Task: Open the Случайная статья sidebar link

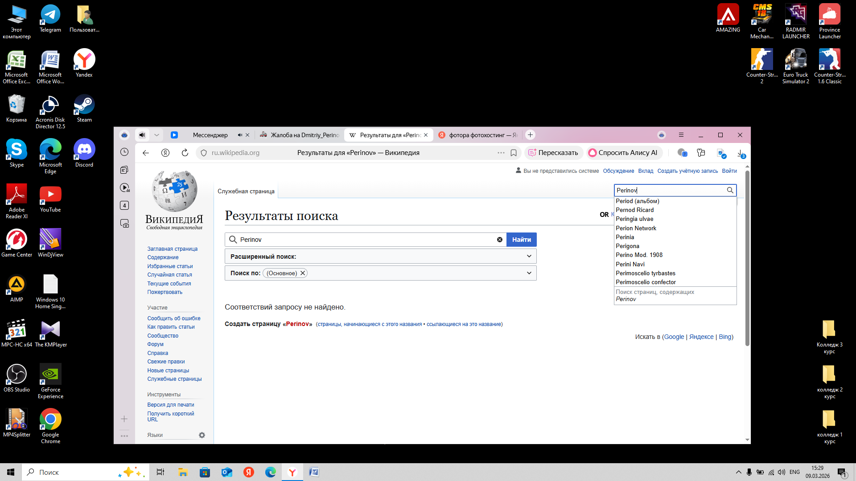Action: click(x=169, y=275)
